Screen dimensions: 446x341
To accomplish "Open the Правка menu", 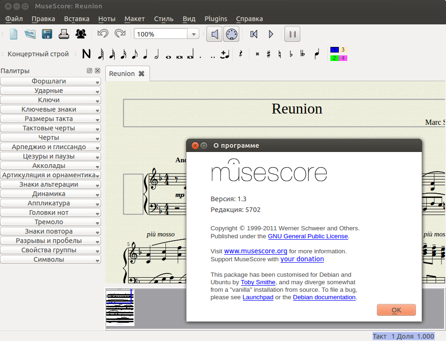I will pyautogui.click(x=43, y=19).
